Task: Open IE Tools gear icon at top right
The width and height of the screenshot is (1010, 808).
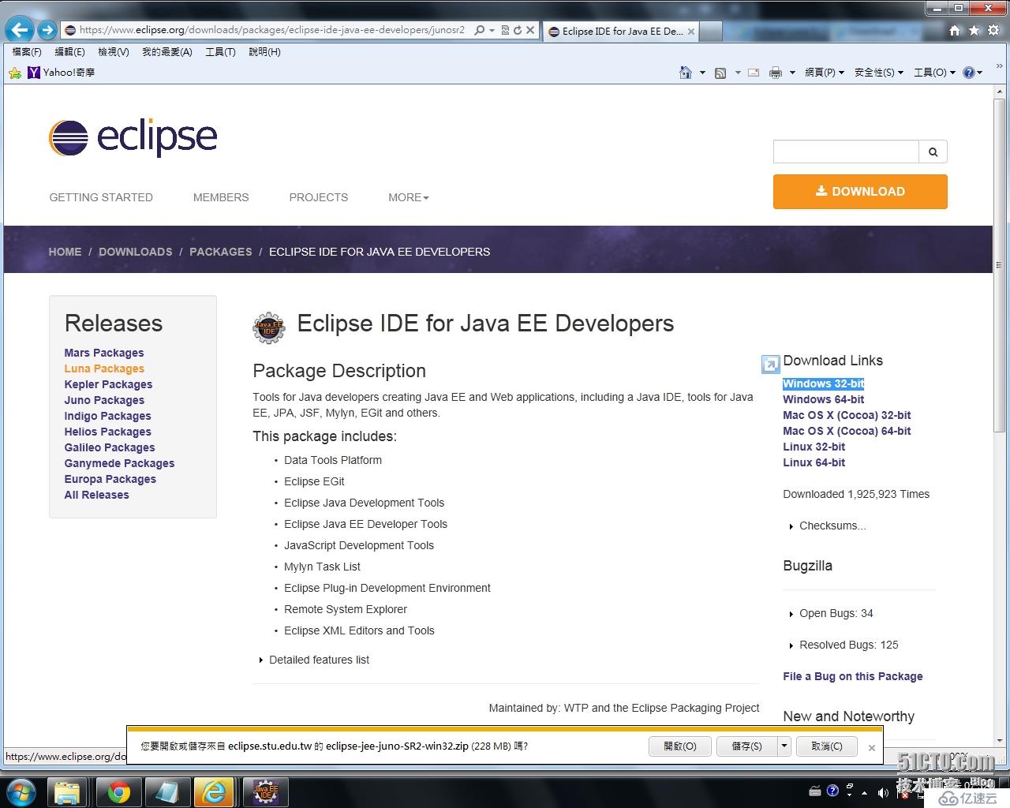Action: (993, 30)
